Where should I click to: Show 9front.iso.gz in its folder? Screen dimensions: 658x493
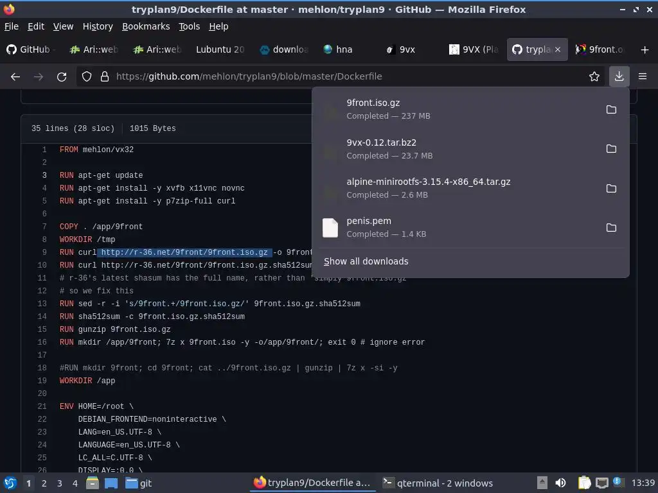[x=612, y=109]
